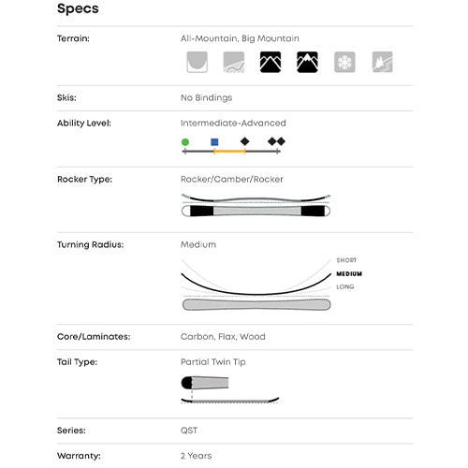Select the bold MEDIUM turning radius label
Screen dimensions: 468x468
click(x=349, y=274)
